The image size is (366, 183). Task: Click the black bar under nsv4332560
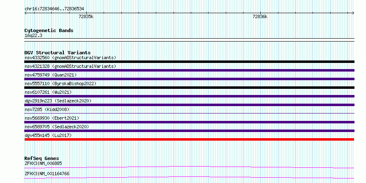[189, 62]
